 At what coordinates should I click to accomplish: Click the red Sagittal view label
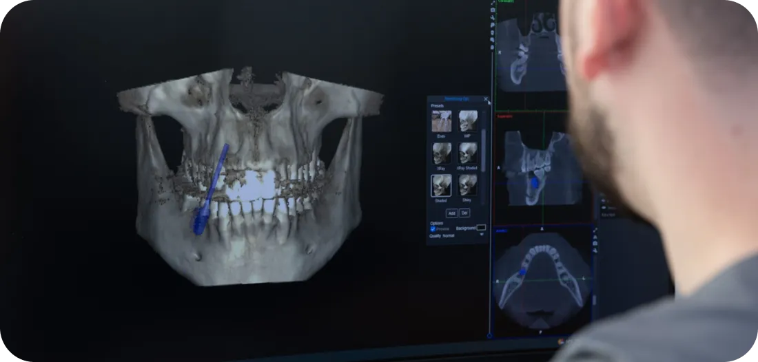coord(504,116)
